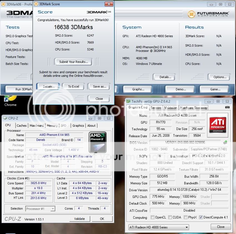
Task: Click the Driver Version field in GPU-Z
Action: tap(189, 190)
